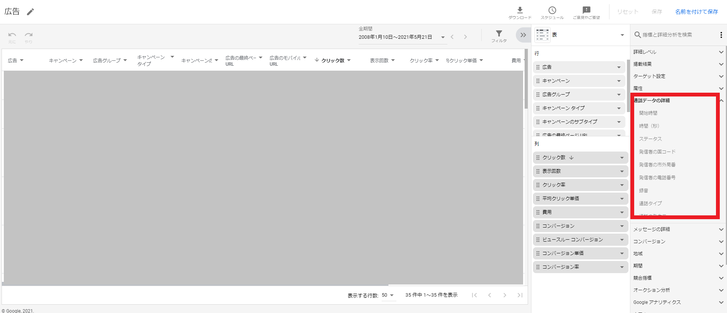The height and width of the screenshot is (313, 727).
Task: Open the フィルタ funnel icon
Action: click(499, 33)
